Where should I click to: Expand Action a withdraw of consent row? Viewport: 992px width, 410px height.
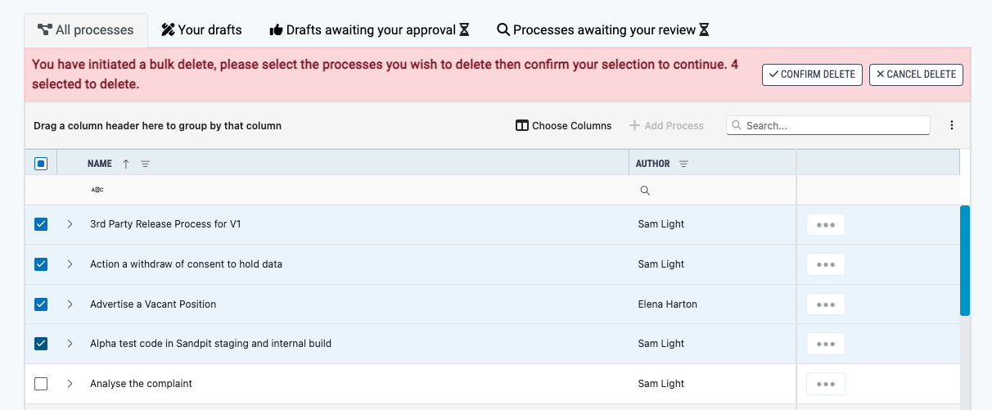point(70,264)
